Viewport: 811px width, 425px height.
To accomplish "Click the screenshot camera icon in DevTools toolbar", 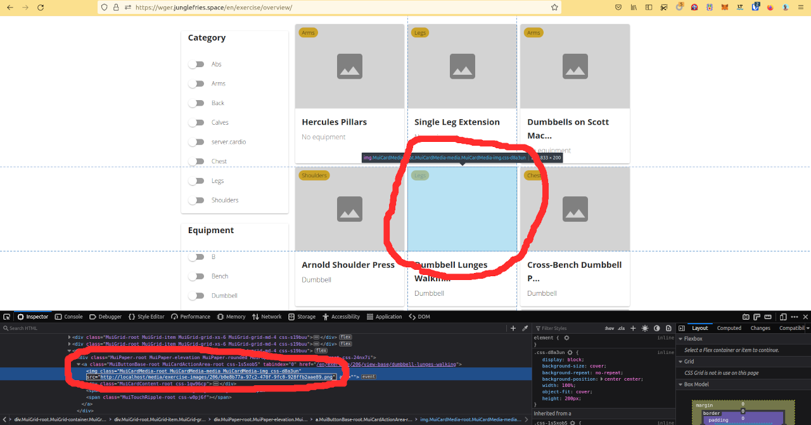I will tap(746, 317).
